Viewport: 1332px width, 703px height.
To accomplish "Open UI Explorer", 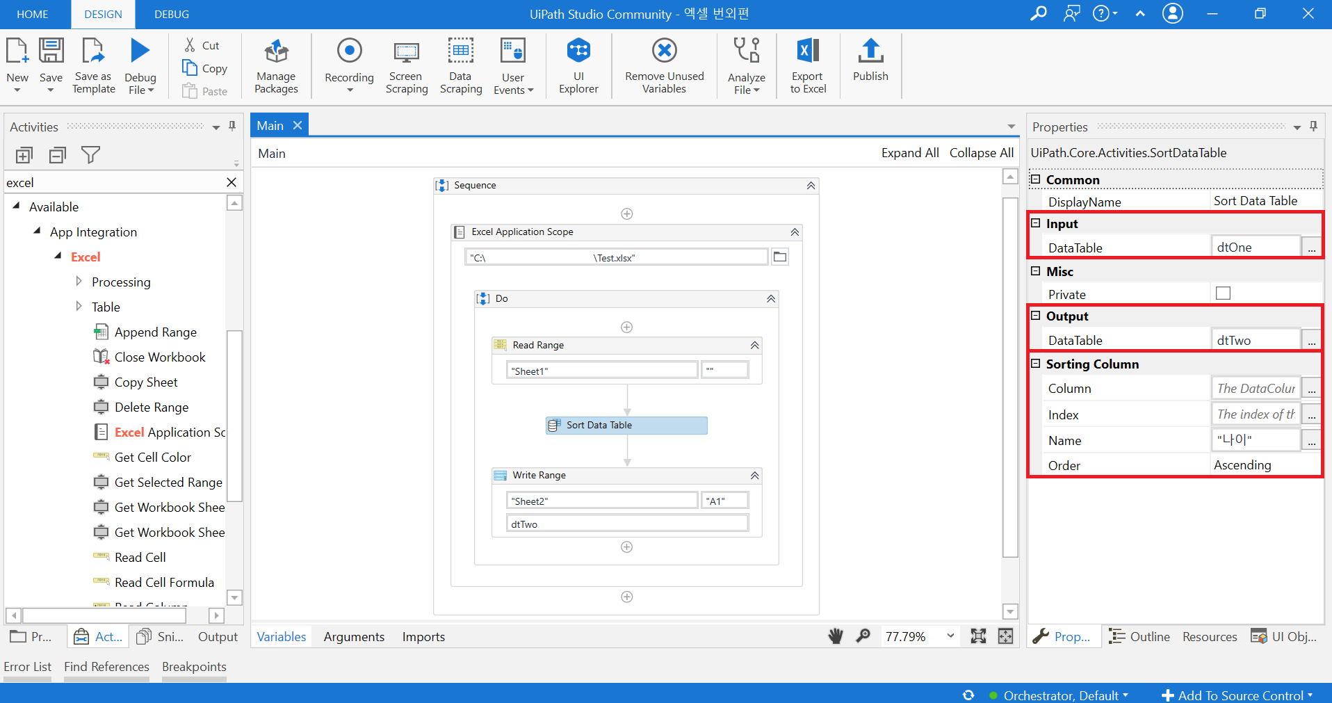I will pos(578,67).
